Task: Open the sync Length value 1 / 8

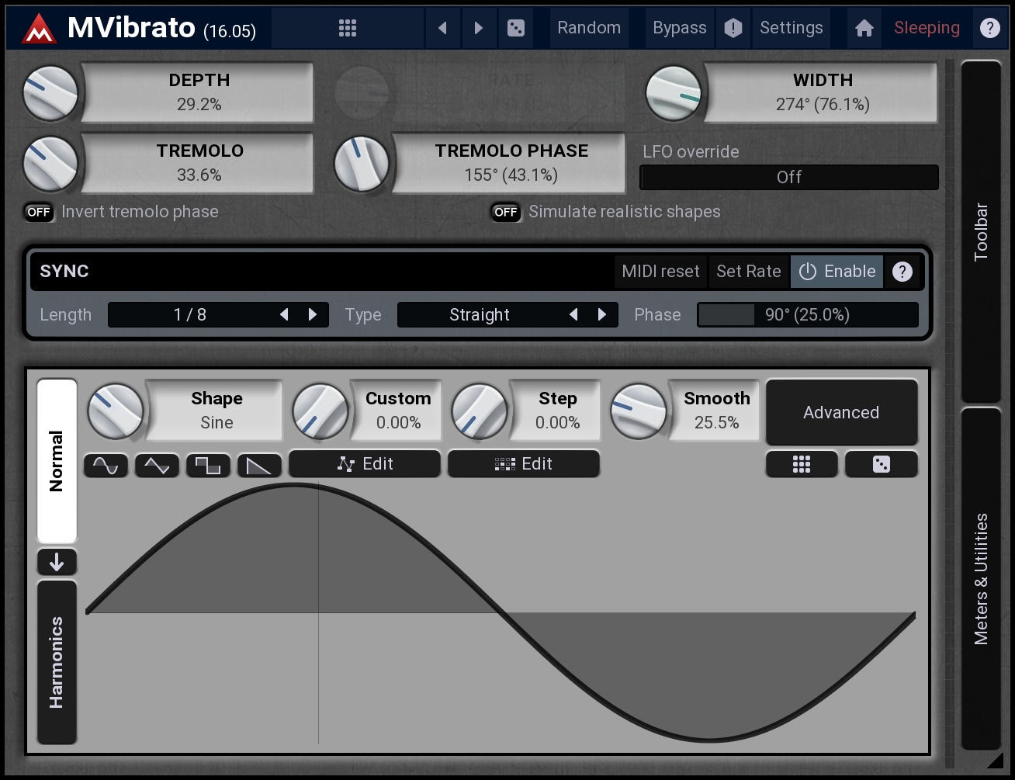Action: click(x=190, y=314)
